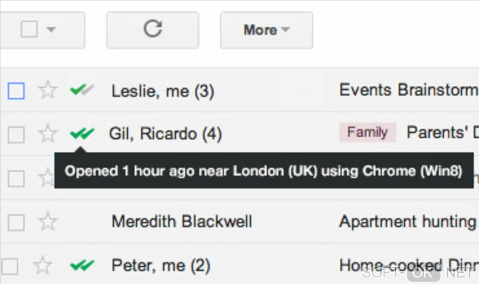Tick the checkbox for Leslie, me email
This screenshot has width=479, height=284.
(16, 91)
